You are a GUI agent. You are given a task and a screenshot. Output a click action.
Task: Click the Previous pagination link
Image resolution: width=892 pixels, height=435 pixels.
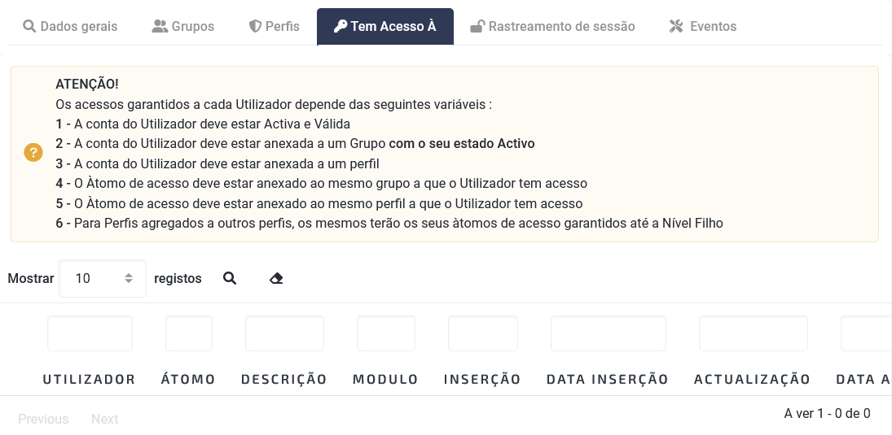(x=43, y=419)
